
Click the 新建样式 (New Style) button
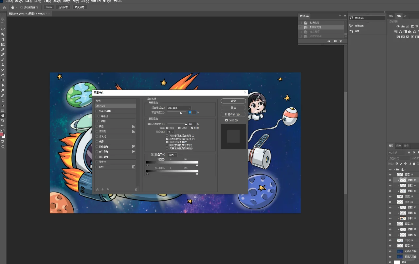[x=233, y=114]
